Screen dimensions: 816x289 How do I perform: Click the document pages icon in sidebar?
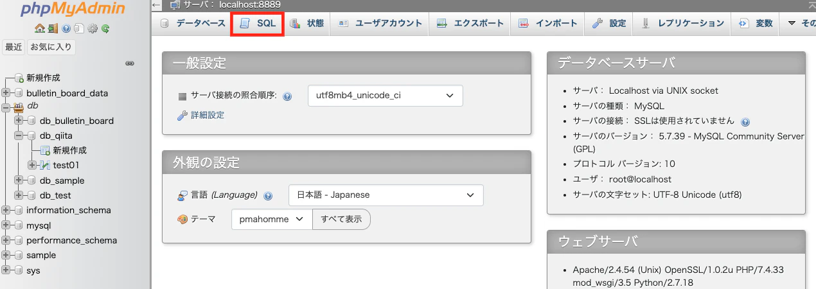78,28
